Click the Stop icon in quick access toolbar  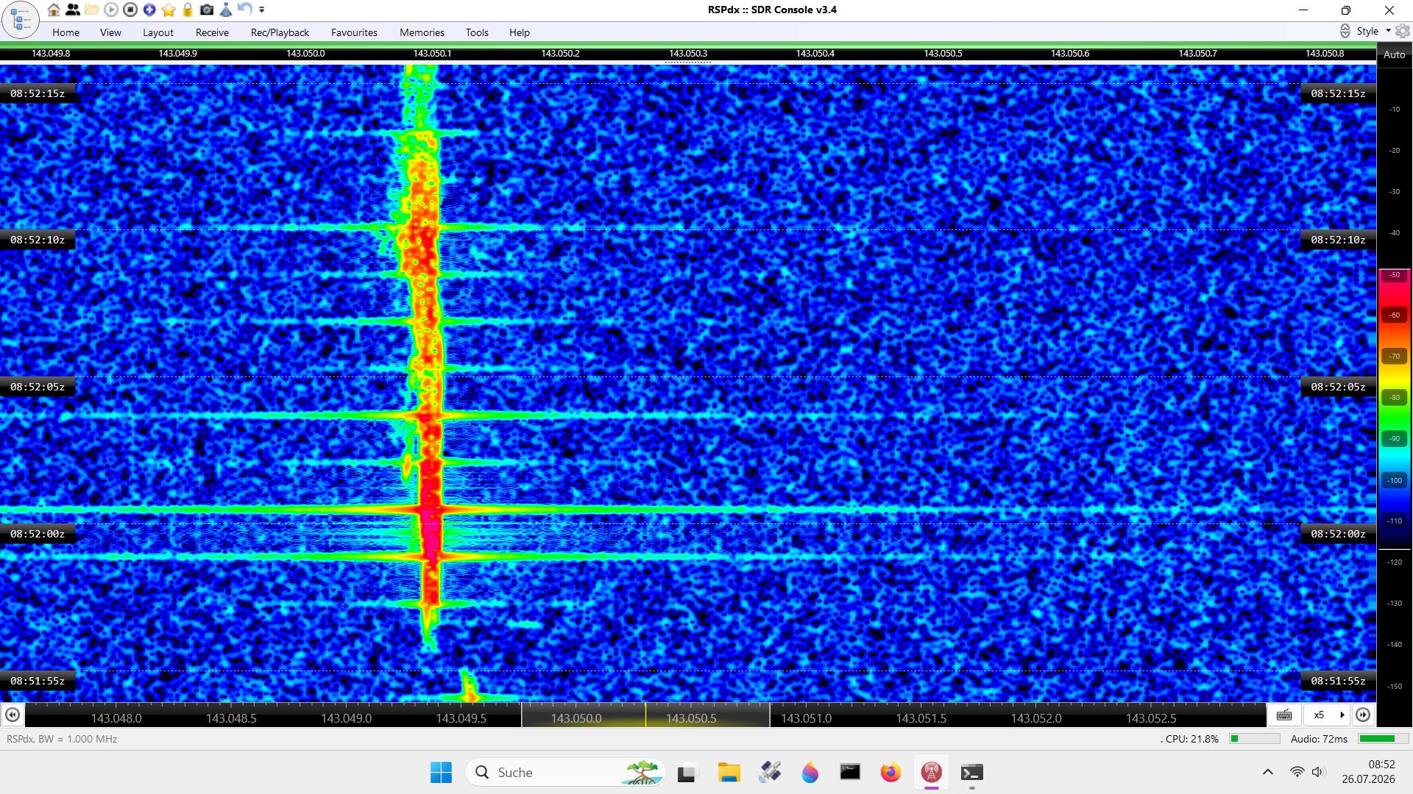(x=130, y=10)
